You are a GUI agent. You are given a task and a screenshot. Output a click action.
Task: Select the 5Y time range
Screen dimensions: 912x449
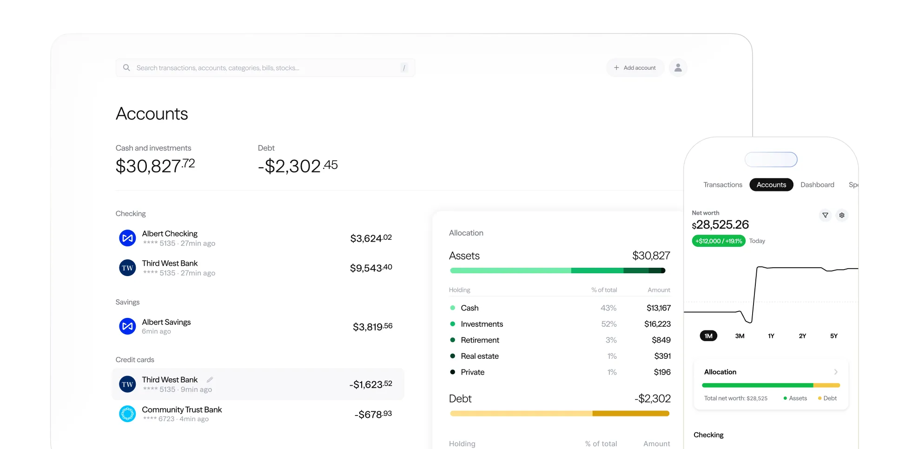pos(833,336)
